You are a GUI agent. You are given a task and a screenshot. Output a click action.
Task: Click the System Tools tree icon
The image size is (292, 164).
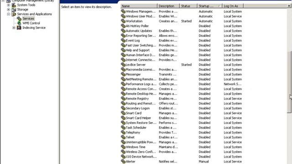click(x=14, y=5)
